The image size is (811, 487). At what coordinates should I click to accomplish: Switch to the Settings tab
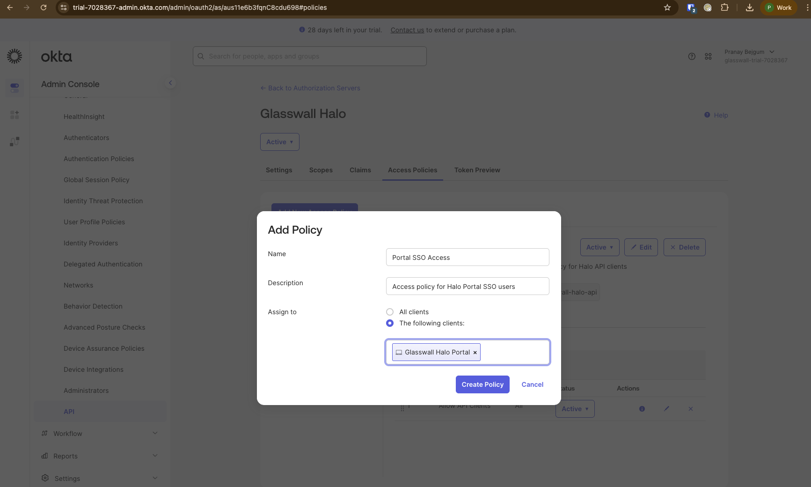point(279,170)
